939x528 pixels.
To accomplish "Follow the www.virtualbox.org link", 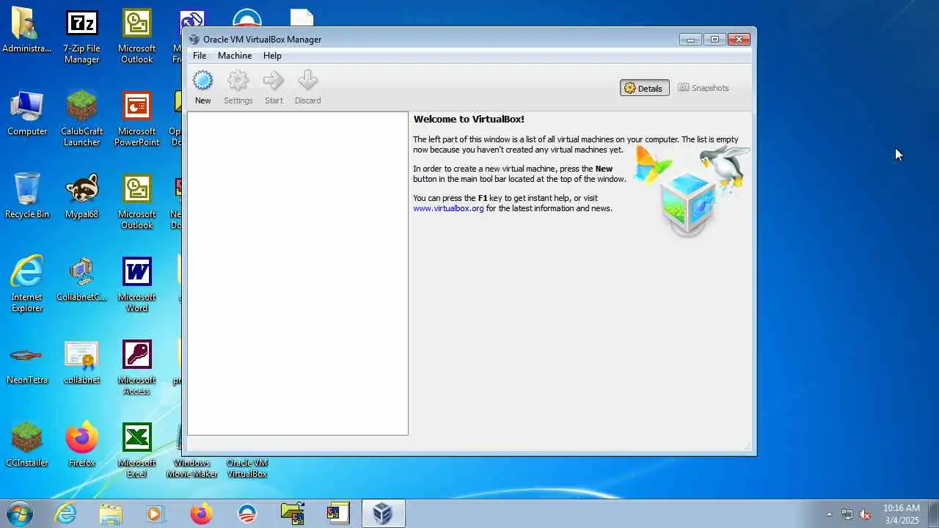I will (448, 208).
